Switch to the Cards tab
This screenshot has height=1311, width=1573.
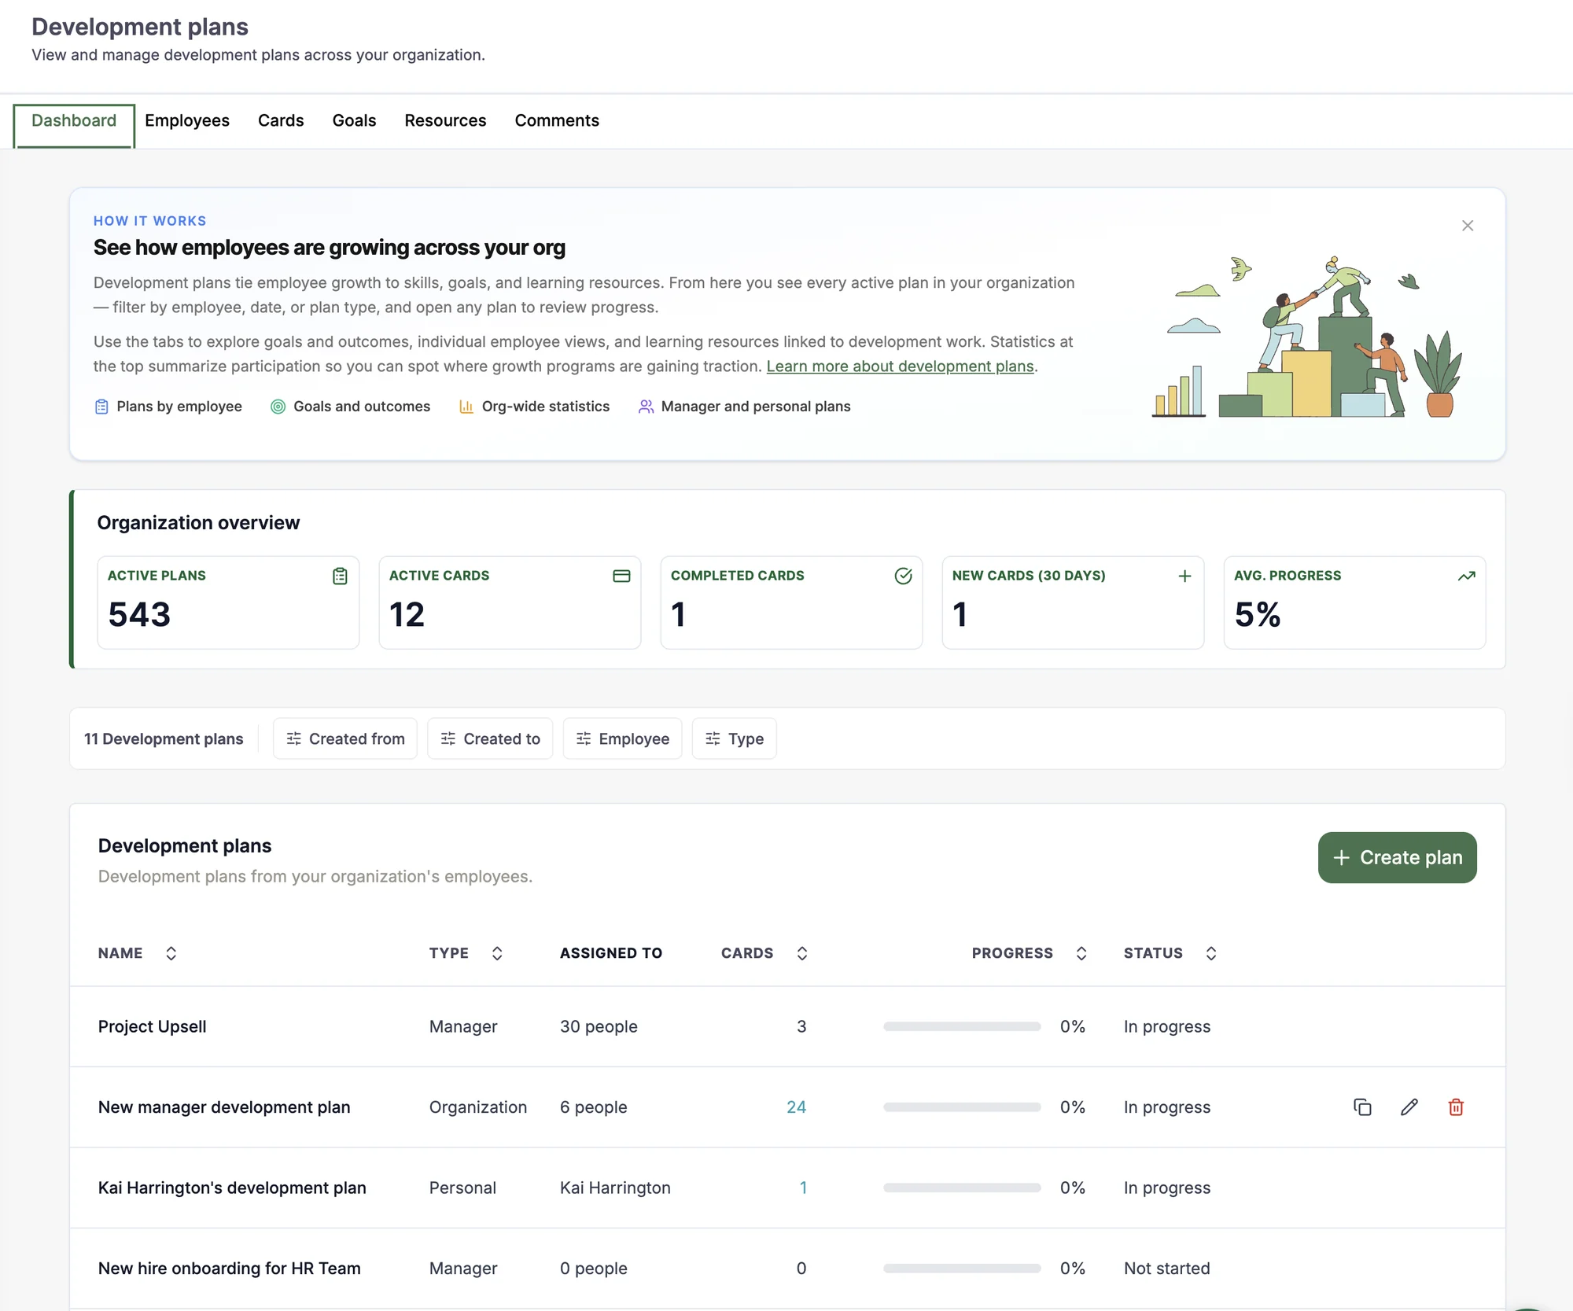pyautogui.click(x=281, y=120)
